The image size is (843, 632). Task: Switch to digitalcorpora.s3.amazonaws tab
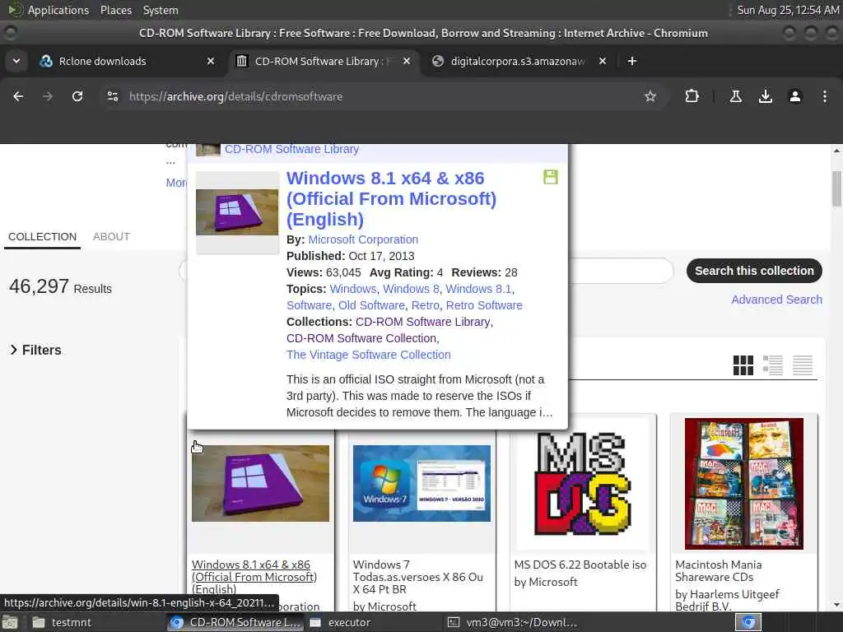517,61
